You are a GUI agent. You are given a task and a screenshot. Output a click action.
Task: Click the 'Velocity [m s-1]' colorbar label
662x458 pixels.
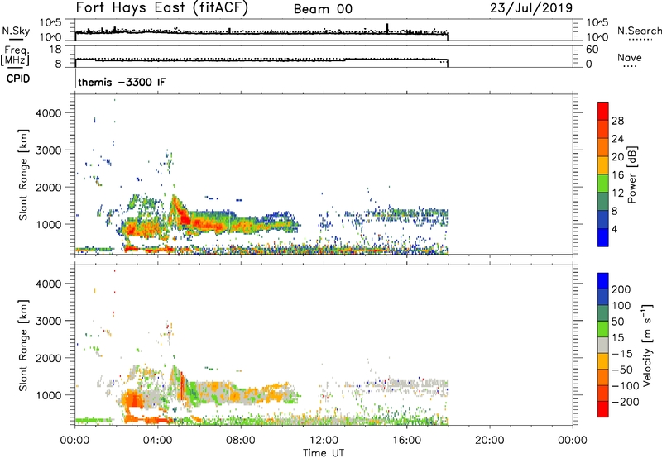coord(647,345)
